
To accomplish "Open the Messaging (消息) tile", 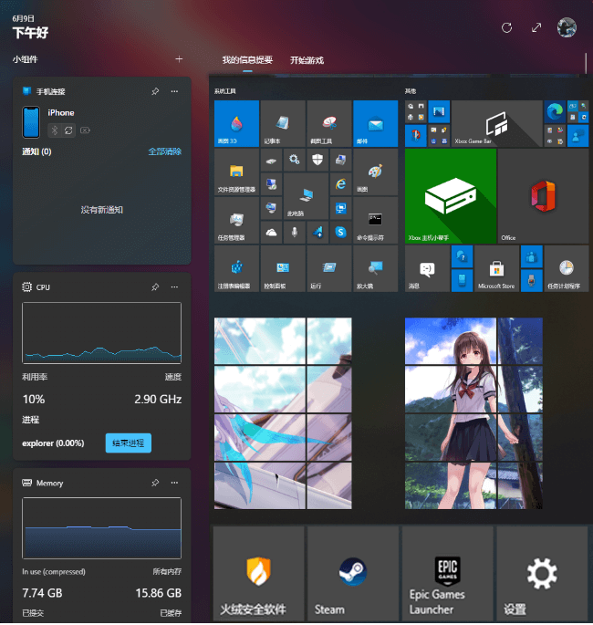I will 427,268.
